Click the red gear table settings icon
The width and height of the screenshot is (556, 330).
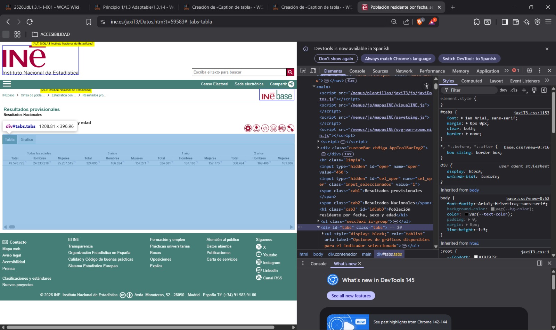click(248, 128)
